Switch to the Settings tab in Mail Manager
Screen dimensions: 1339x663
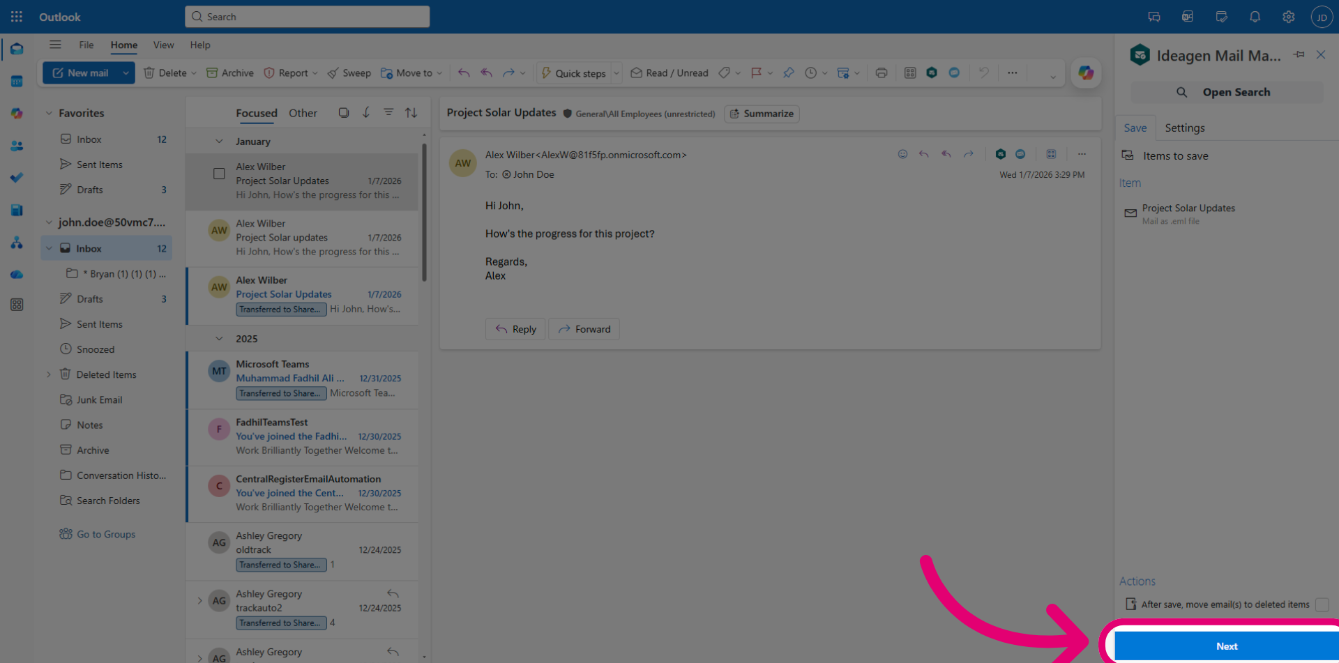[1185, 128]
